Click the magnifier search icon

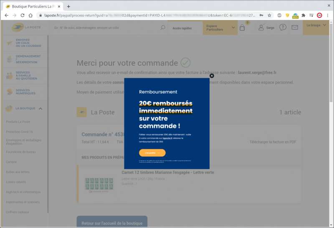[163, 28]
